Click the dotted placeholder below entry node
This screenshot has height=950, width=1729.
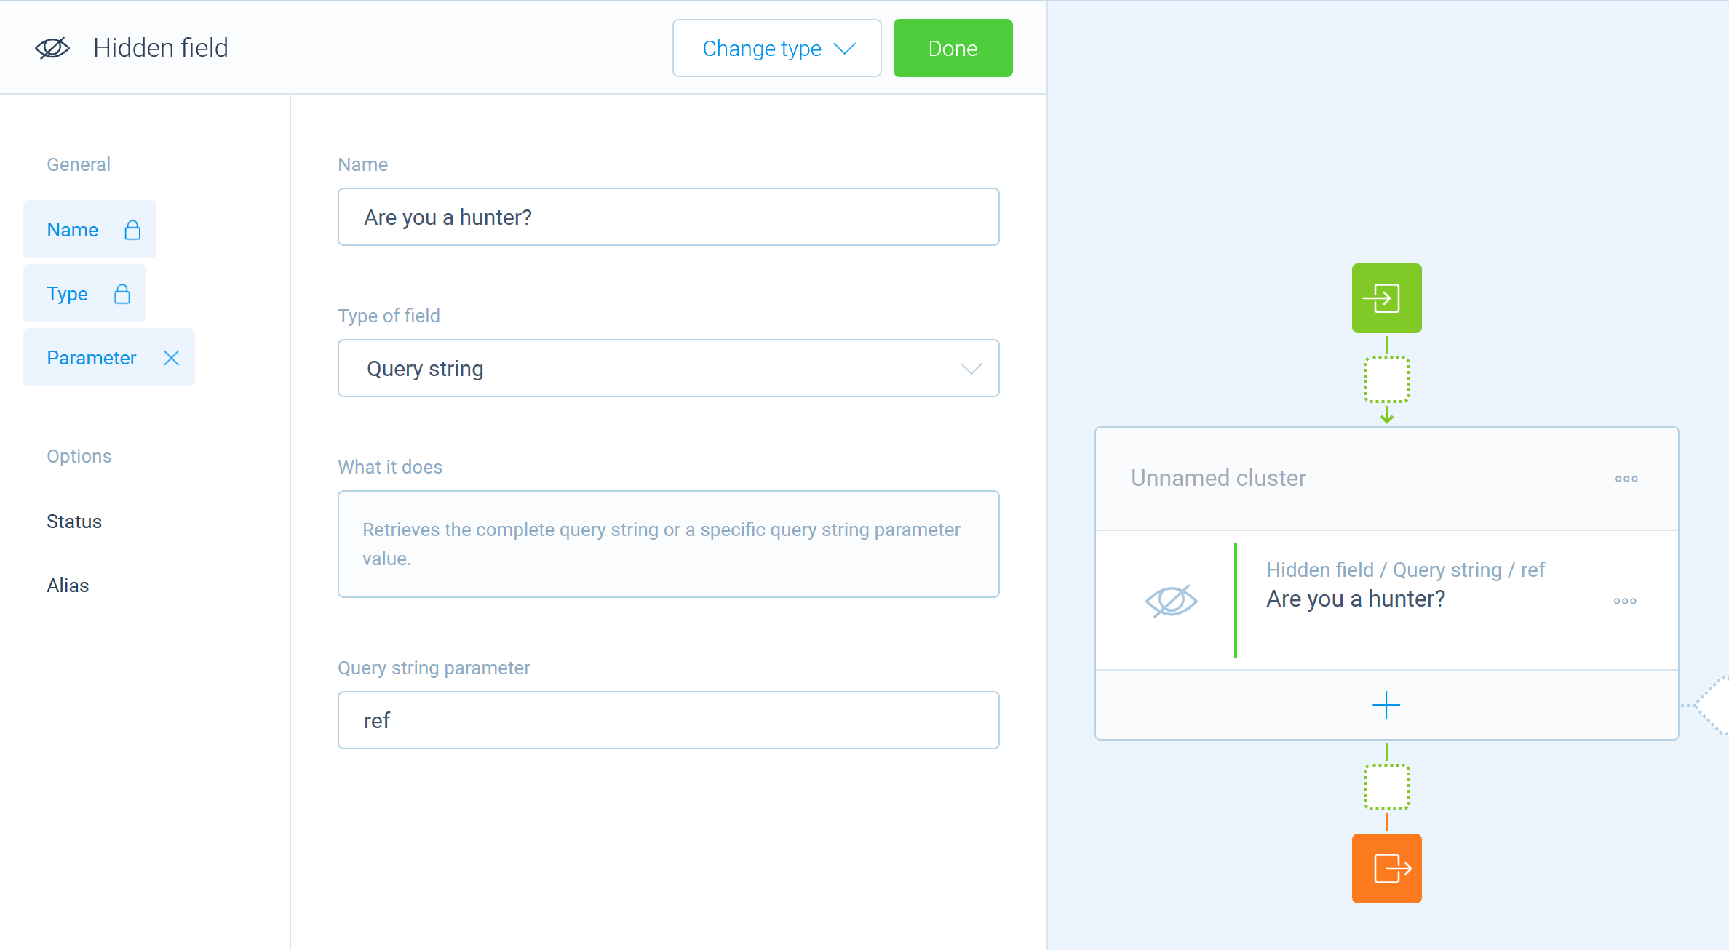point(1386,379)
